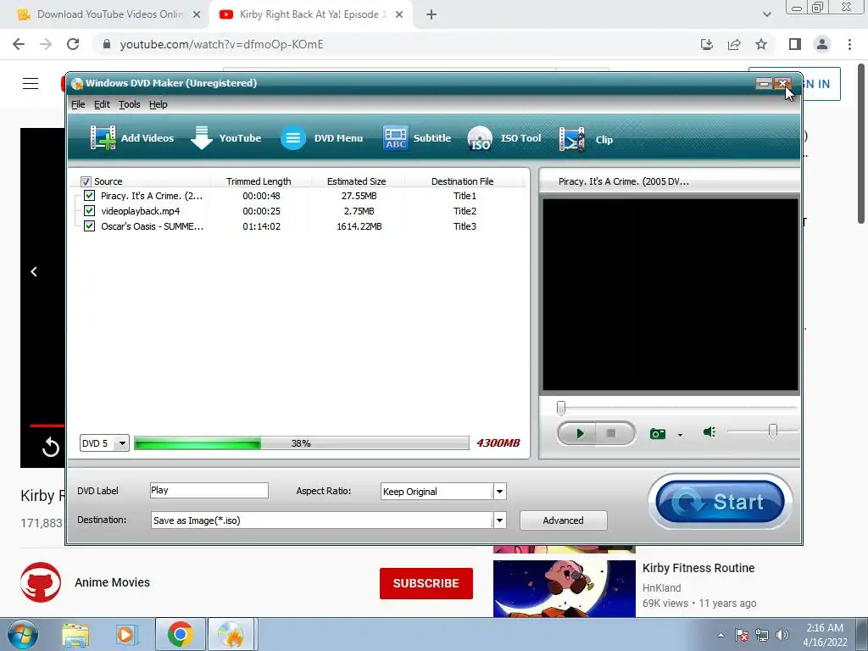This screenshot has width=868, height=651.
Task: Click the Add Videos toolbar icon
Action: click(x=131, y=138)
